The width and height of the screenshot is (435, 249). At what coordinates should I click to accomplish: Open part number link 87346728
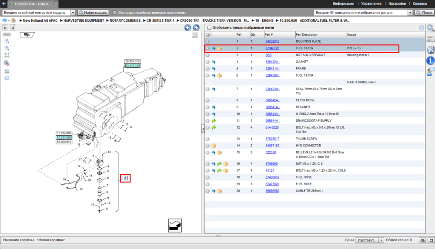point(272,48)
